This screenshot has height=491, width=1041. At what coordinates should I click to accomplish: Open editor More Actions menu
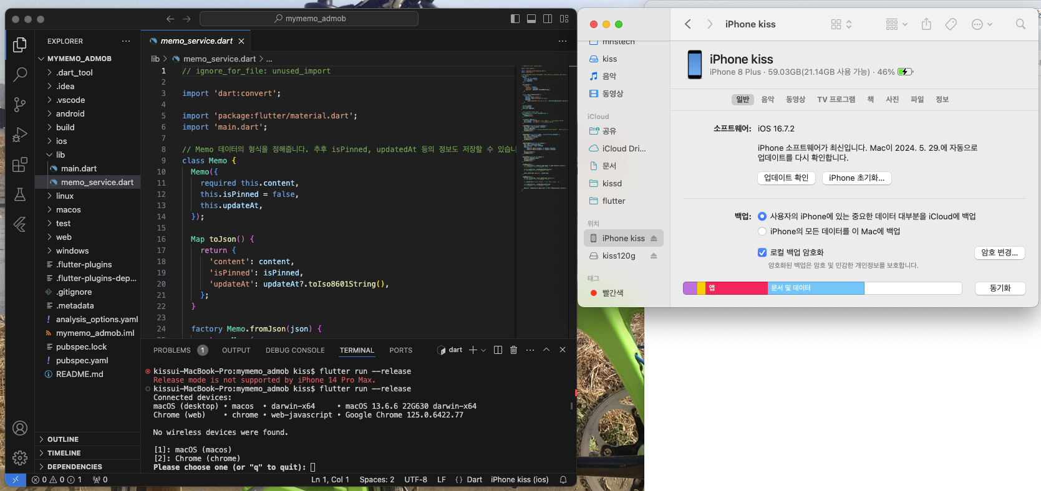click(563, 41)
